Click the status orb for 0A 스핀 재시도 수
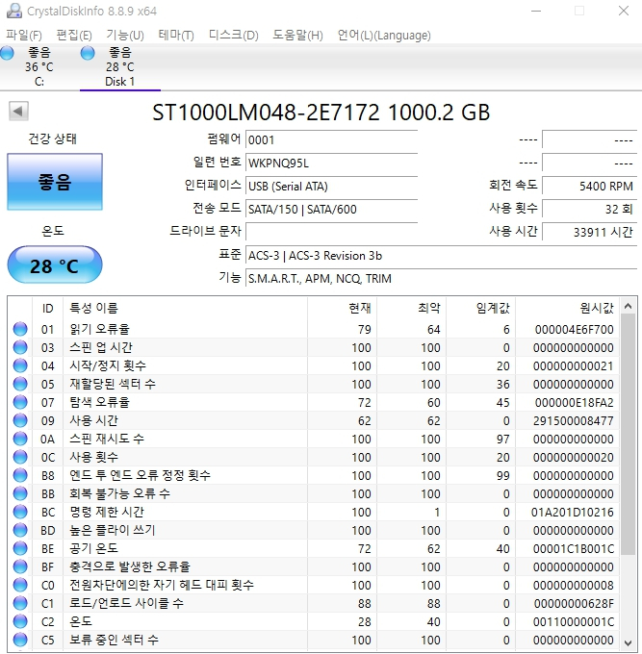Screen dimensions: 642x654 coord(20,439)
